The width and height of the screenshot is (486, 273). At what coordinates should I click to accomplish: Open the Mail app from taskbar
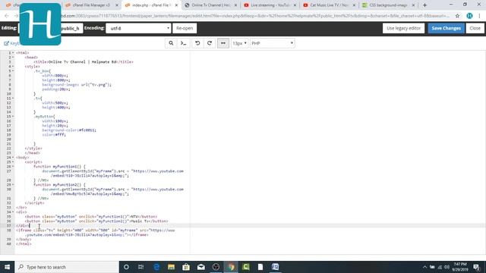pyautogui.click(x=200, y=267)
